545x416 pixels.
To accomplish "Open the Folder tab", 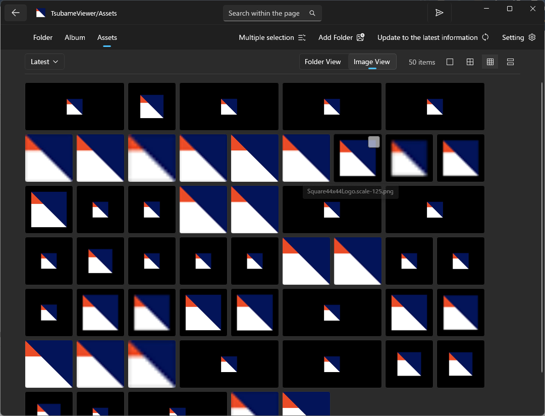I will [x=43, y=37].
